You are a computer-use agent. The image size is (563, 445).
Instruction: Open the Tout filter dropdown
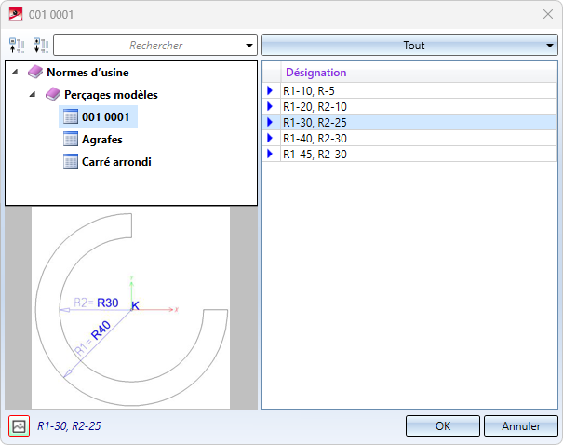point(409,45)
